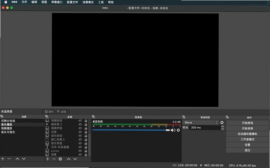Image resolution: width=270 pixels, height=168 pixels.
Task: Click the 滤镜 filters button
Action: point(62,112)
